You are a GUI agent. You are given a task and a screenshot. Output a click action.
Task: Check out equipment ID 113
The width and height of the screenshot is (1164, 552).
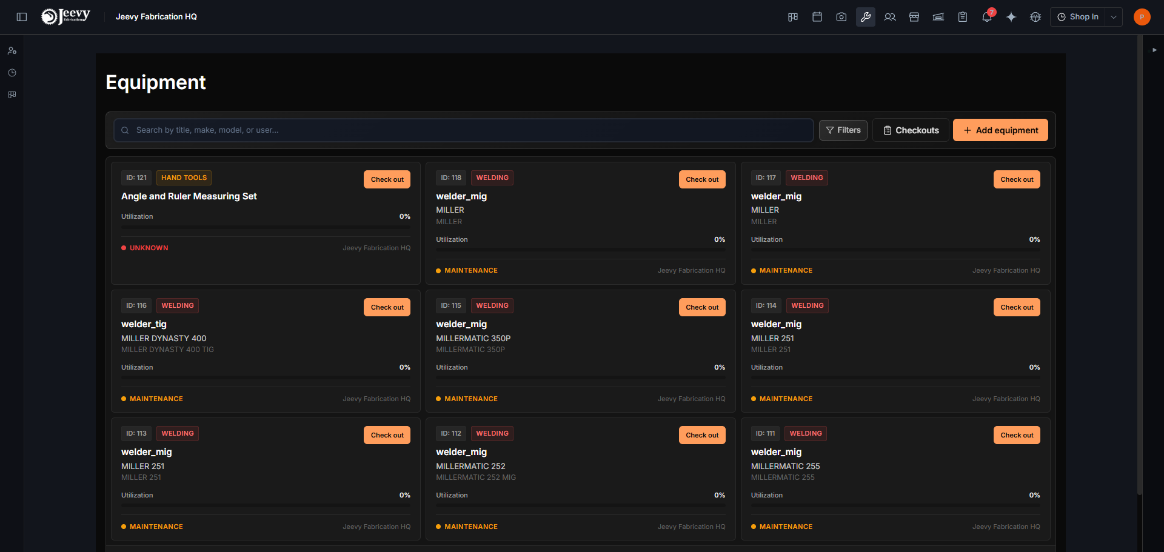coord(387,435)
